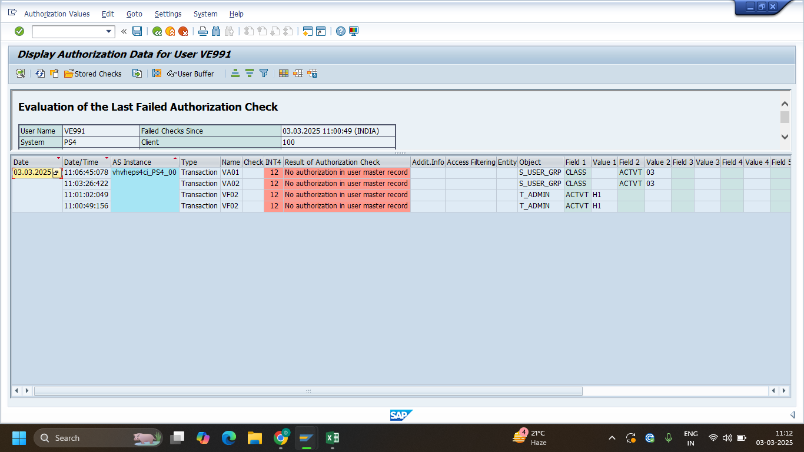Click the Sort Ascending icon
Screen dimensions: 804x452
click(x=235, y=74)
